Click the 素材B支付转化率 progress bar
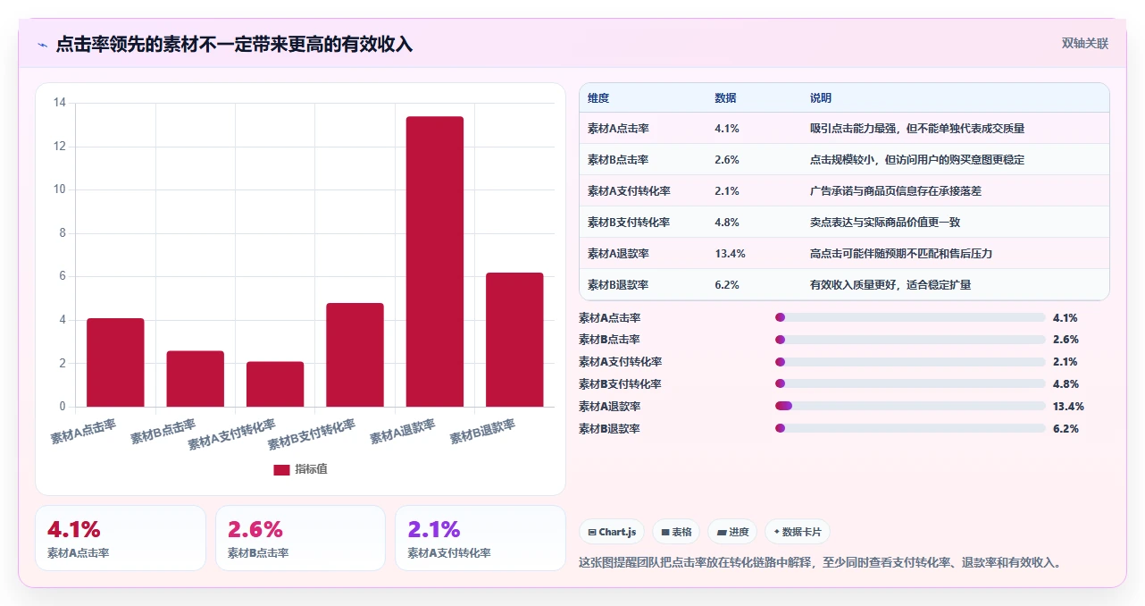The height and width of the screenshot is (606, 1145). (x=910, y=384)
